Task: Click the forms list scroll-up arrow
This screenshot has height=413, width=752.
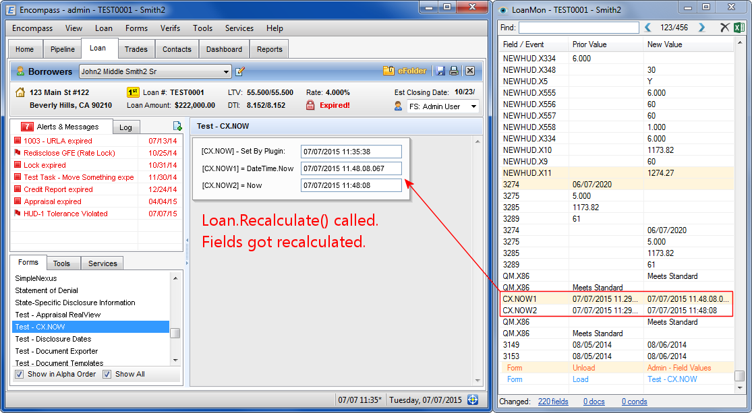Action: [175, 278]
